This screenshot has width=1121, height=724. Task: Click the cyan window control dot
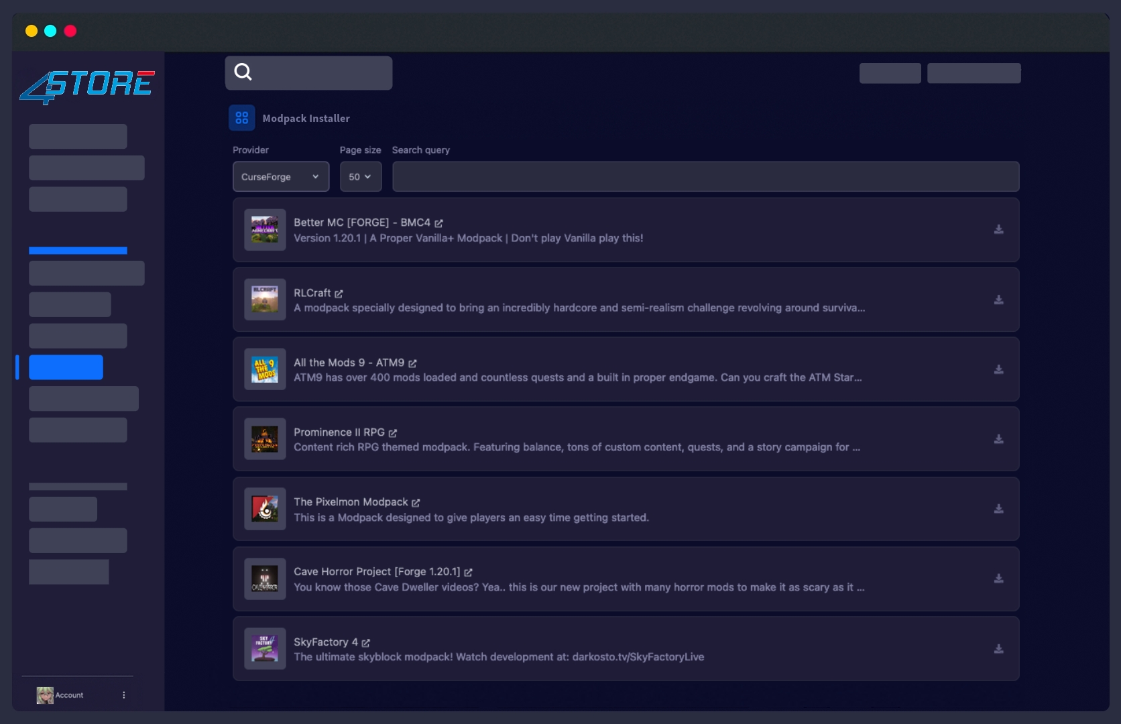click(x=50, y=31)
